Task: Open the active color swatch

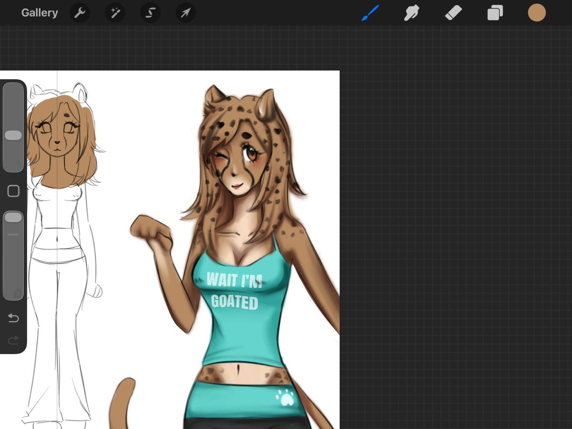Action: (x=537, y=13)
